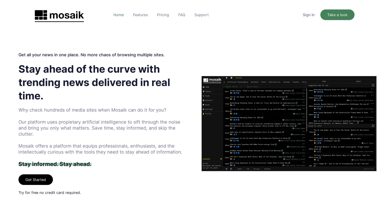The image size is (388, 202).
Task: Go to Features in the top navigation
Action: (140, 15)
